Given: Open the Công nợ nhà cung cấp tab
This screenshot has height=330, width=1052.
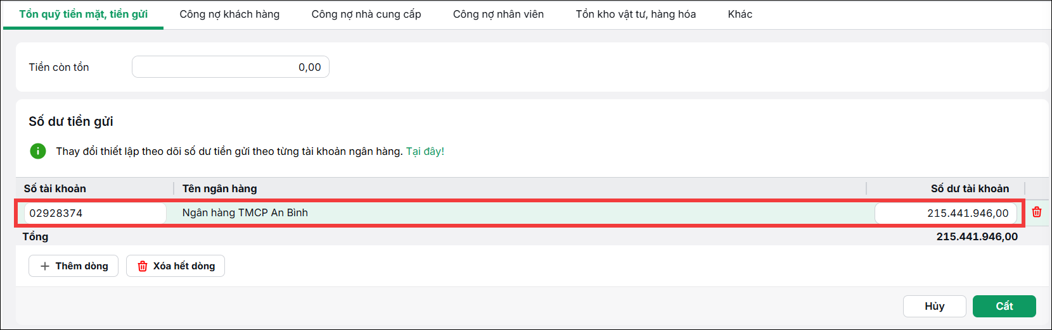Looking at the screenshot, I should point(366,14).
